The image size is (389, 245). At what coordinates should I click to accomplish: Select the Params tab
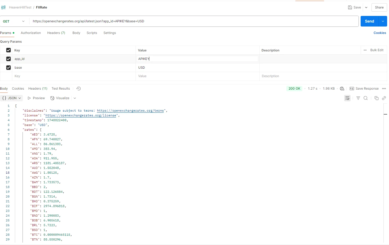point(7,33)
